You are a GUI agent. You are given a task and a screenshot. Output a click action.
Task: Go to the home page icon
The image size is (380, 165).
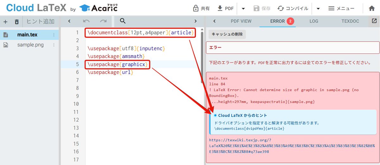(372, 8)
